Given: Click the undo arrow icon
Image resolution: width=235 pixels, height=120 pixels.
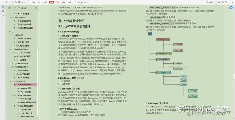Looking at the screenshot, I should [x=22, y=2].
